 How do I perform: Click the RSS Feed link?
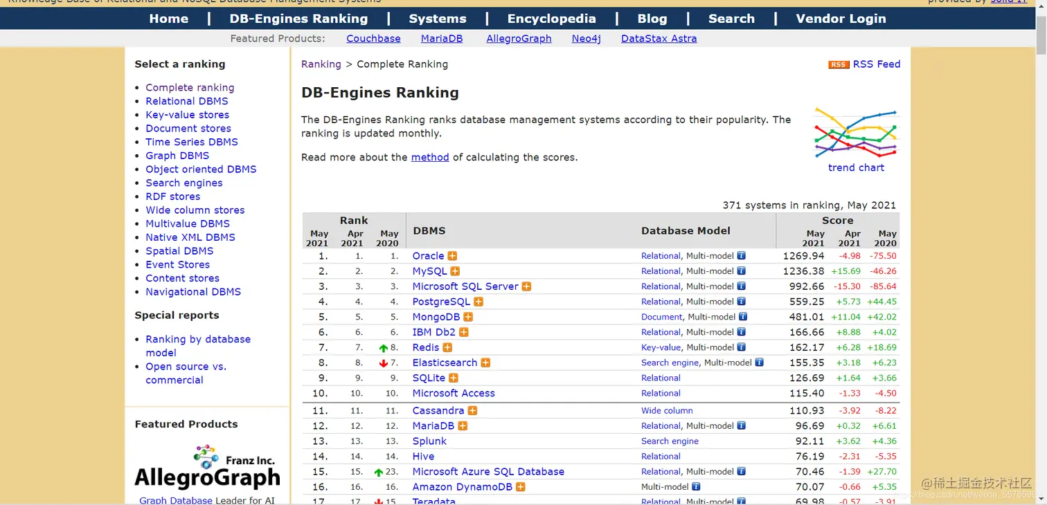pos(877,64)
